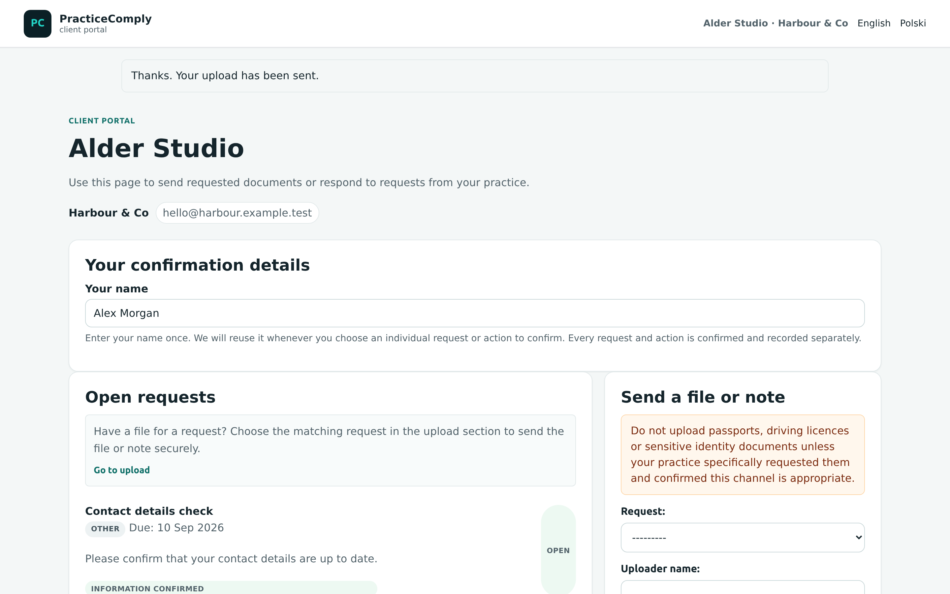The width and height of the screenshot is (950, 594).
Task: Click the Uploader name label
Action: pos(660,569)
